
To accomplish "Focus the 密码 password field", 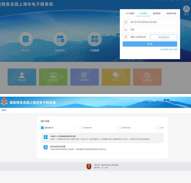I will [150, 29].
